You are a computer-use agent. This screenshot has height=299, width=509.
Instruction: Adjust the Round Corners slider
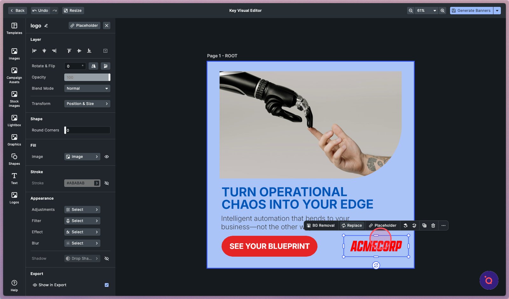(x=87, y=130)
